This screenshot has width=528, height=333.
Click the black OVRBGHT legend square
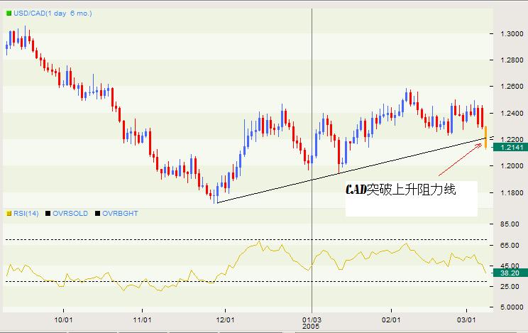(x=97, y=213)
